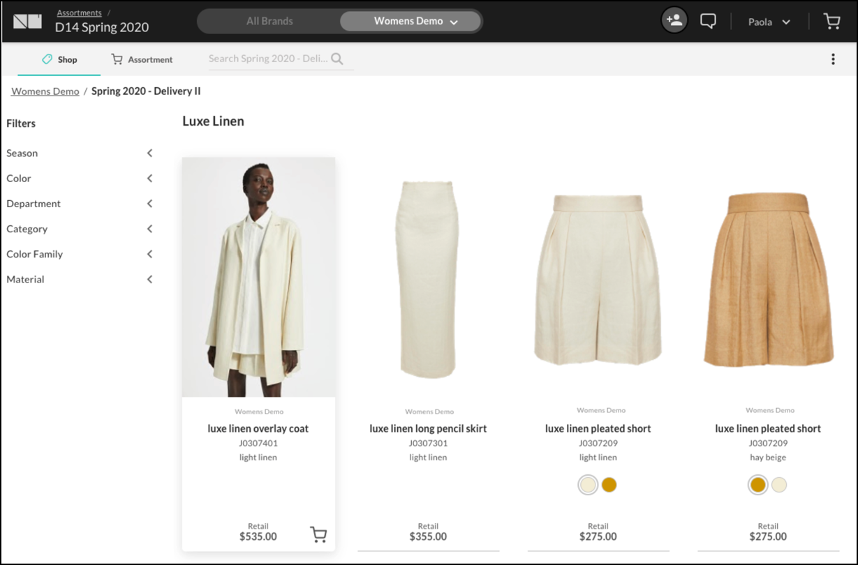The image size is (858, 565).
Task: Add luxe linen overlay coat to cart
Action: [x=318, y=535]
